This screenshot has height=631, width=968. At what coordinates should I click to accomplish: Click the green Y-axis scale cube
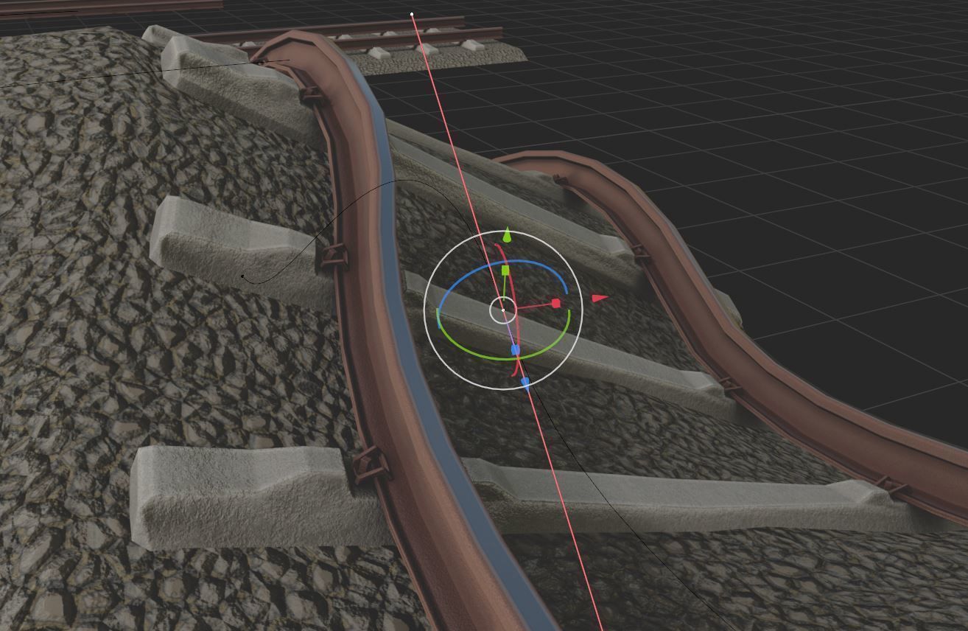pos(505,271)
